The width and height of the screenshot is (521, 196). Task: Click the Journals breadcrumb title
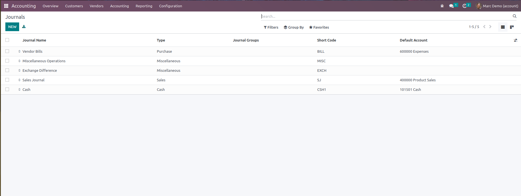[x=15, y=17]
